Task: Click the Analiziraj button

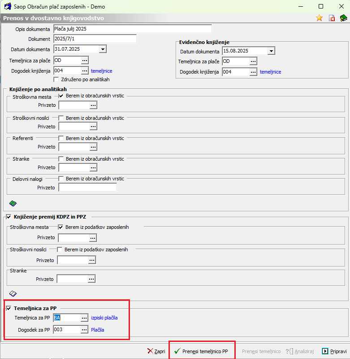Action: (300, 351)
